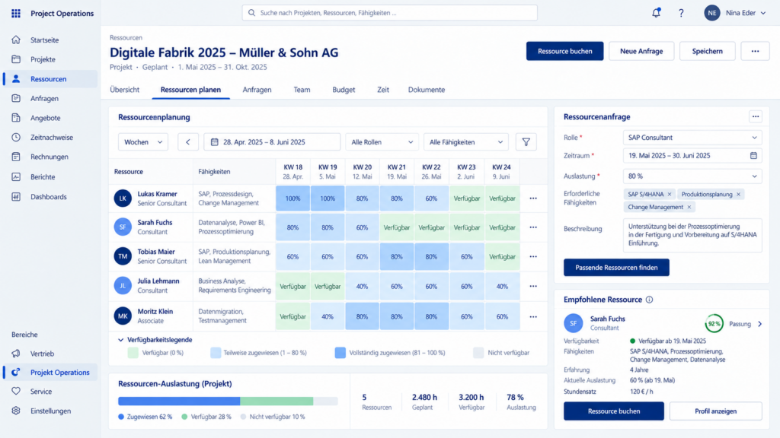Screen dimensions: 780x438
Task: Open Auslastung 80 % dropdown
Action: (692, 176)
